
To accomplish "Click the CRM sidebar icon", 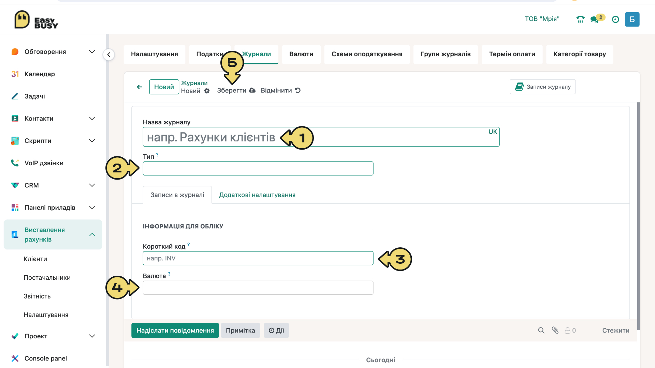I will tap(15, 185).
